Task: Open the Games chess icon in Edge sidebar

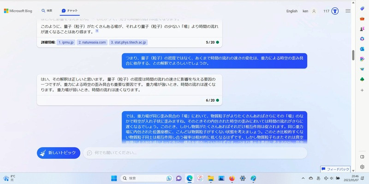Action: coord(362,29)
